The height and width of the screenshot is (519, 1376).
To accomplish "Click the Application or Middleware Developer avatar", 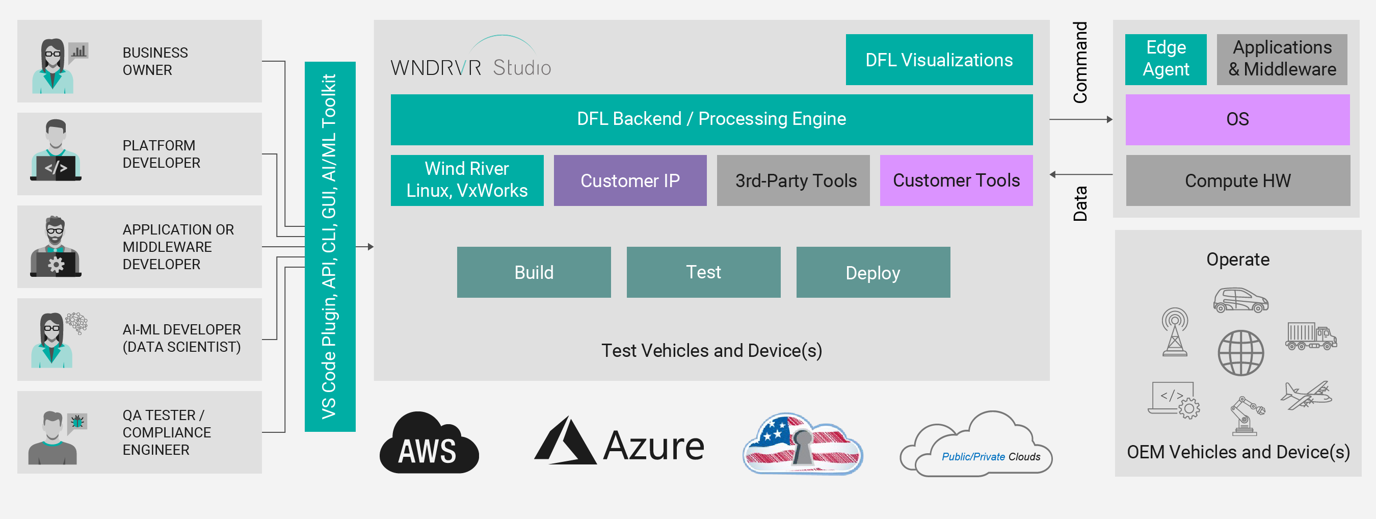I will click(56, 246).
